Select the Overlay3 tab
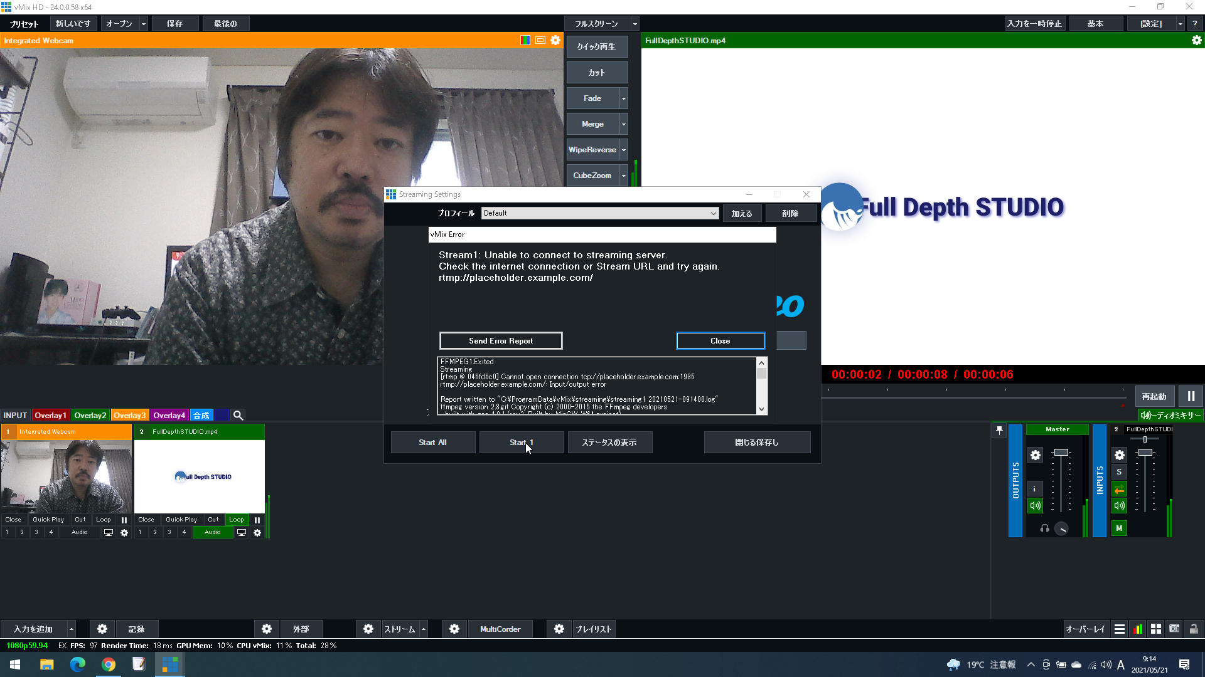The image size is (1205, 677). (x=129, y=415)
